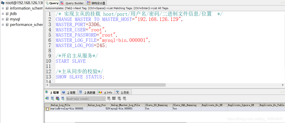This screenshot has height=123, width=285.
Task: Click the insert new row icon
Action: (109, 98)
